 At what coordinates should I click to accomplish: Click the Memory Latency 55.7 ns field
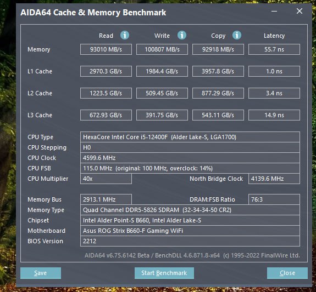pyautogui.click(x=274, y=49)
